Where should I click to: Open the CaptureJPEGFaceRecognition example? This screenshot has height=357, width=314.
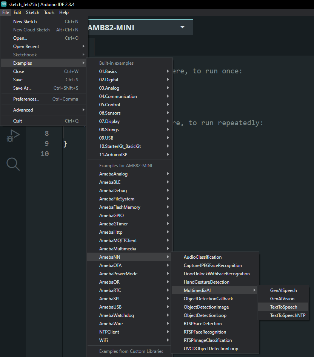coord(215,265)
